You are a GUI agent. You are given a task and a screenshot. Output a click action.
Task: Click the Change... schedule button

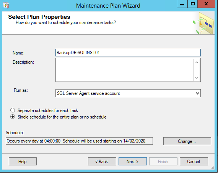187,141
